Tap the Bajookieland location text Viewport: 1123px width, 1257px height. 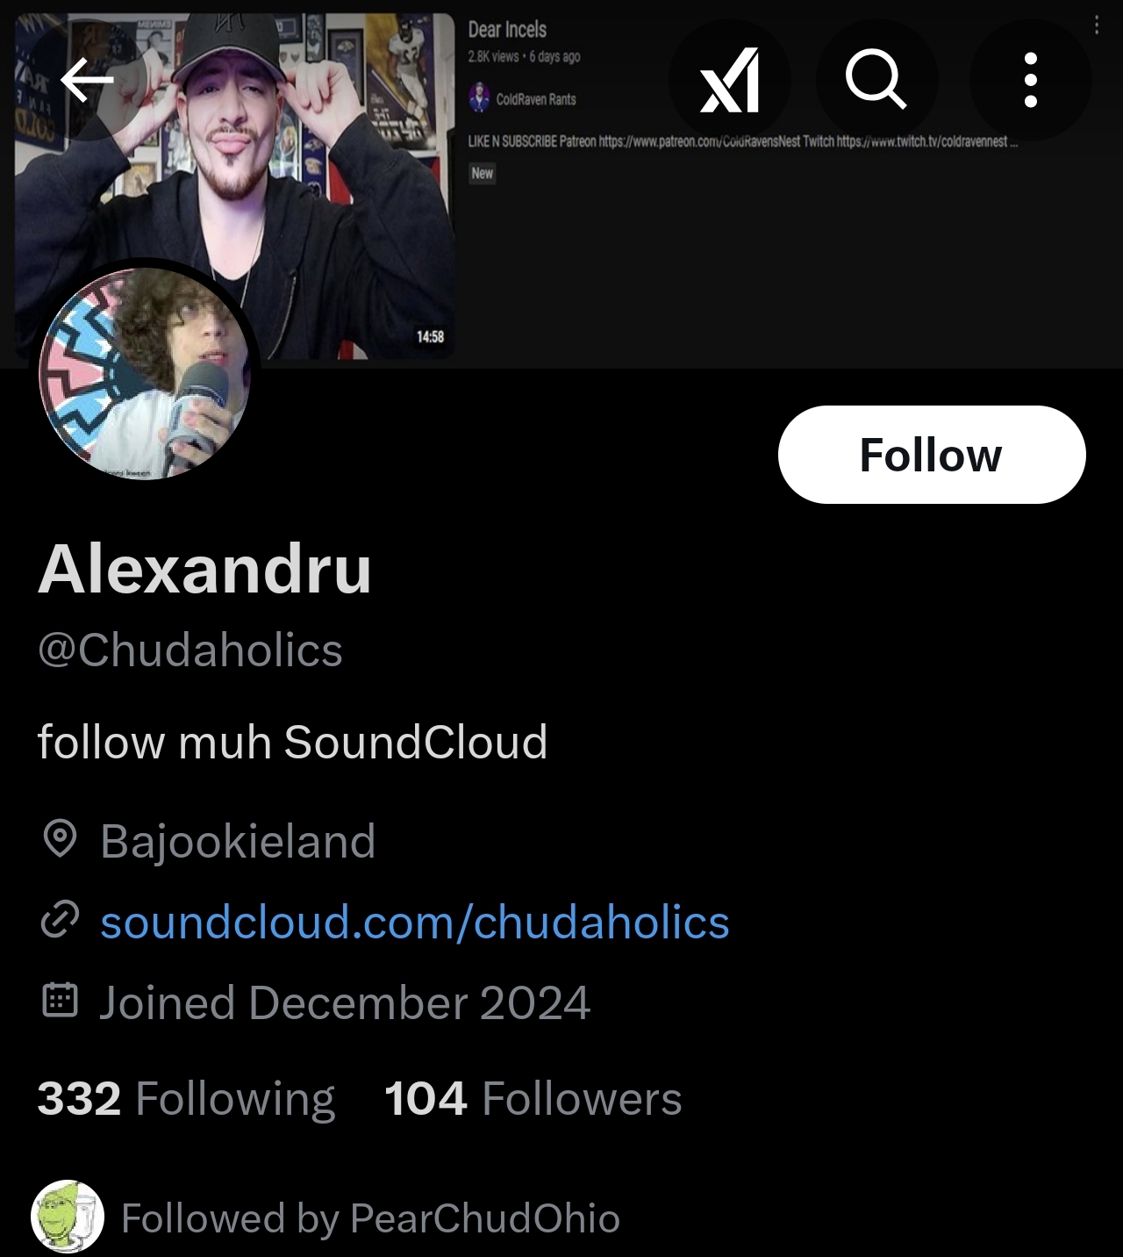click(238, 841)
